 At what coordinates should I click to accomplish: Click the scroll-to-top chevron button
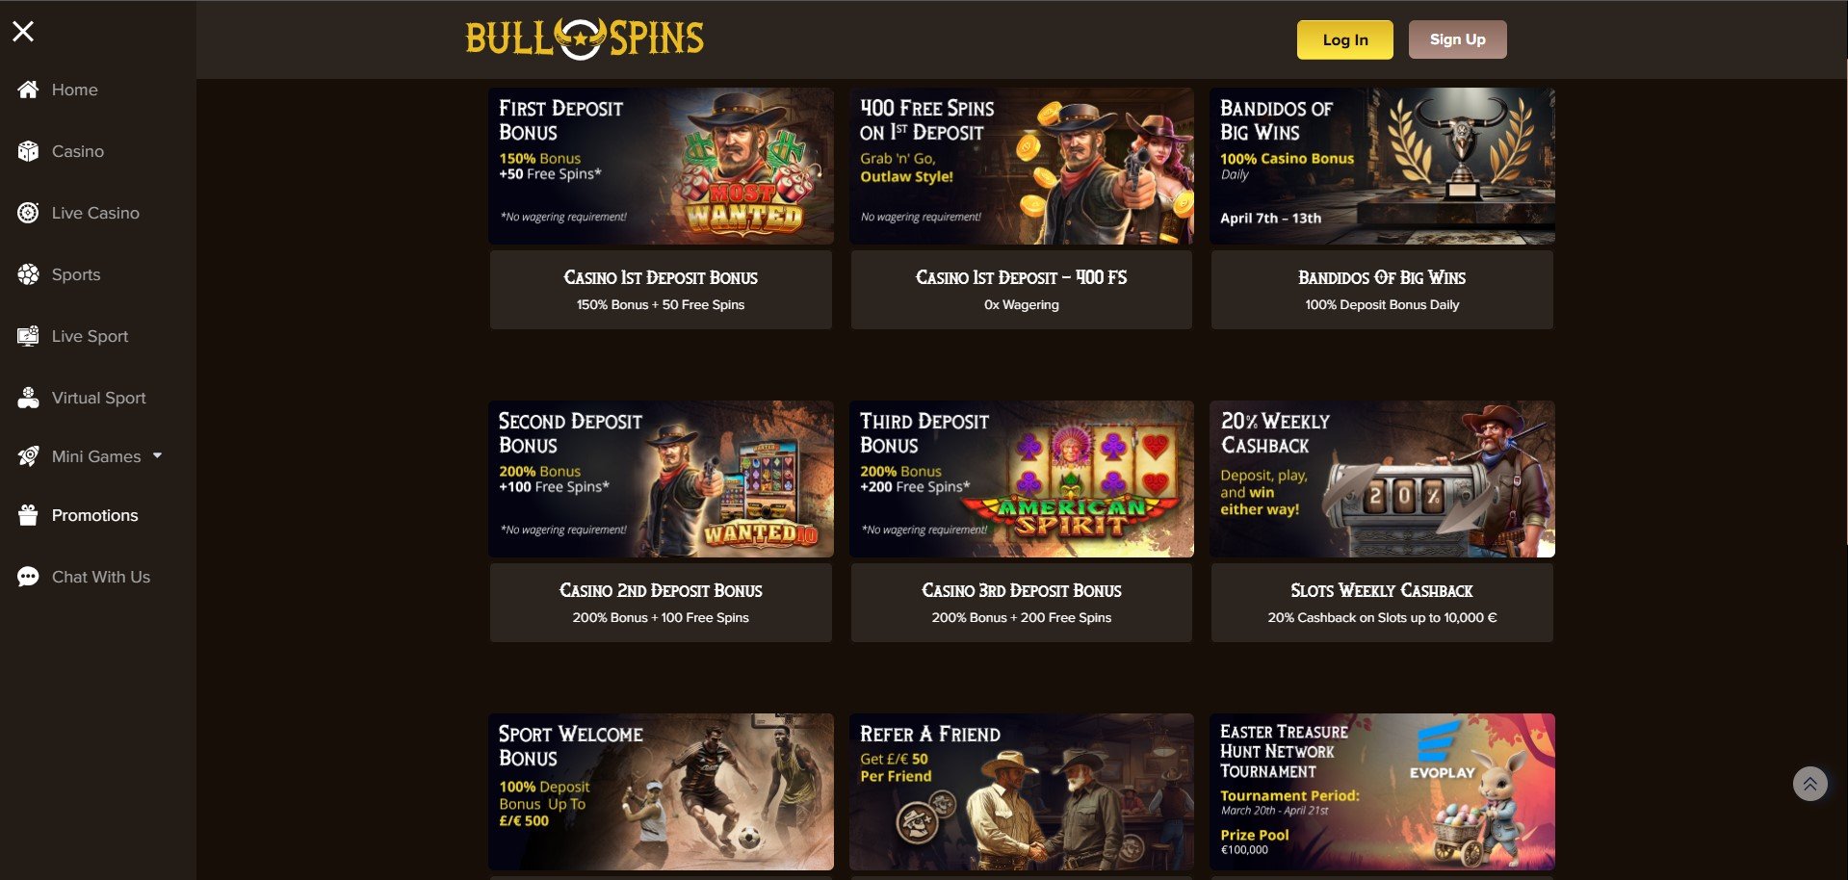click(1809, 784)
